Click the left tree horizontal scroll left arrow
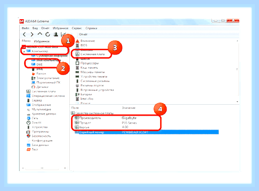Viewport: 259px width, 191px height. [23, 168]
